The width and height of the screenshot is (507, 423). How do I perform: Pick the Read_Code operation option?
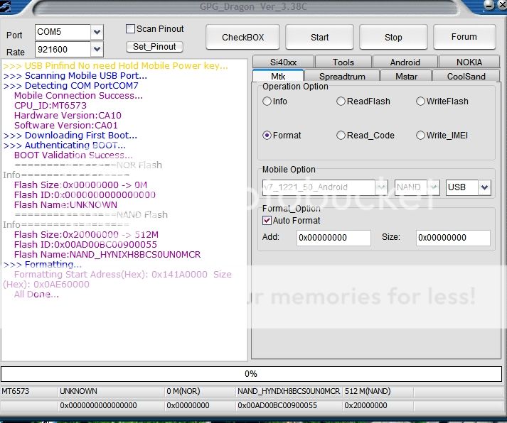coord(341,136)
